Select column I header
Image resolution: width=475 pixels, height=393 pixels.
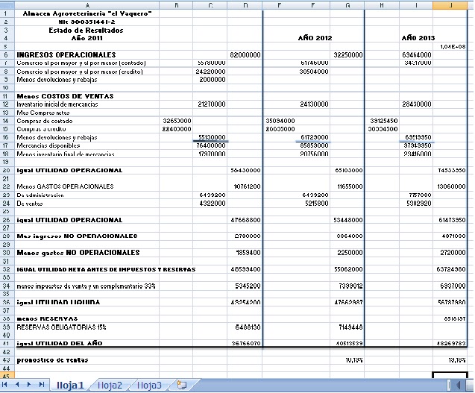pos(416,5)
